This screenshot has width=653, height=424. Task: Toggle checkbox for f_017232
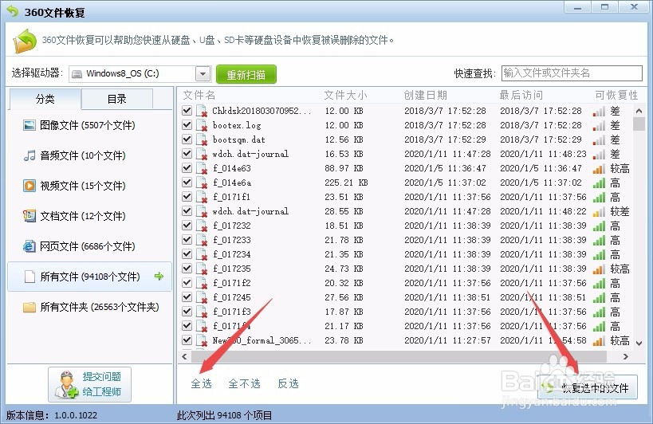pos(187,225)
